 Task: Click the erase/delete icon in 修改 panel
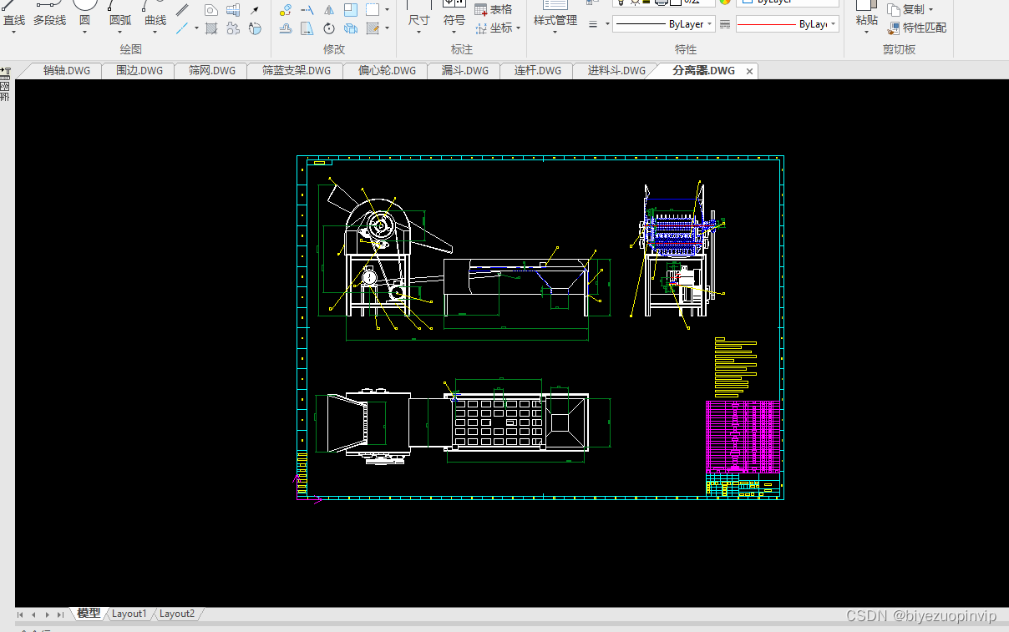point(286,10)
